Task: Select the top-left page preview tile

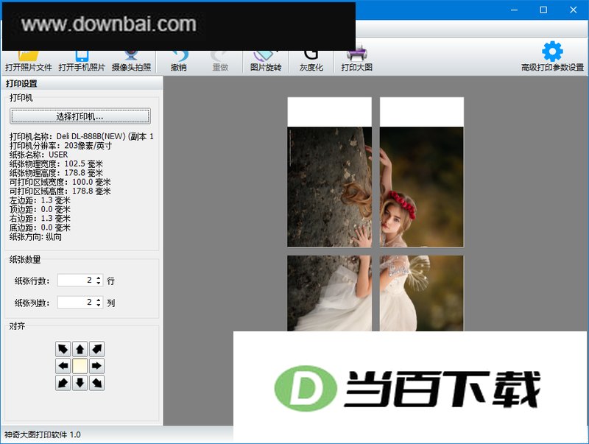Action: pos(329,172)
